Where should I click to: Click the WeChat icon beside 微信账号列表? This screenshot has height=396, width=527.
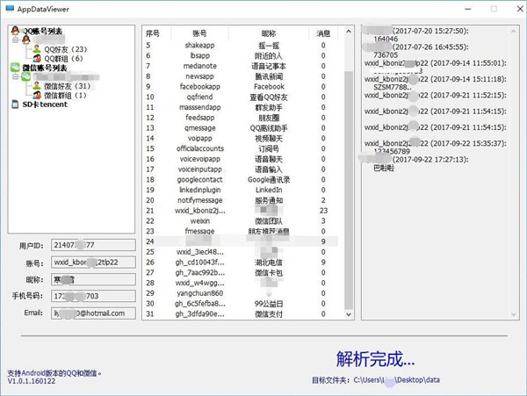(x=16, y=68)
